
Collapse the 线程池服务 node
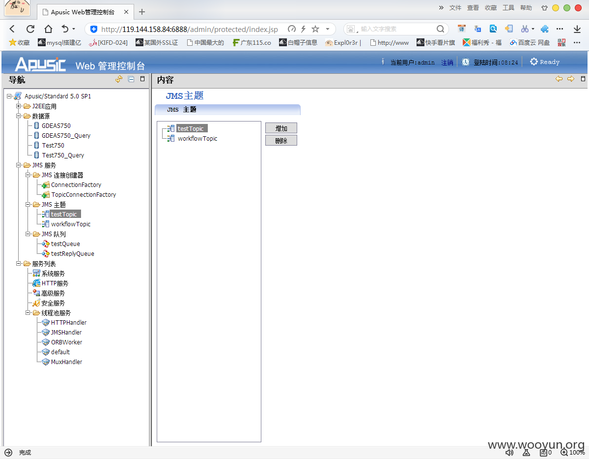[28, 313]
